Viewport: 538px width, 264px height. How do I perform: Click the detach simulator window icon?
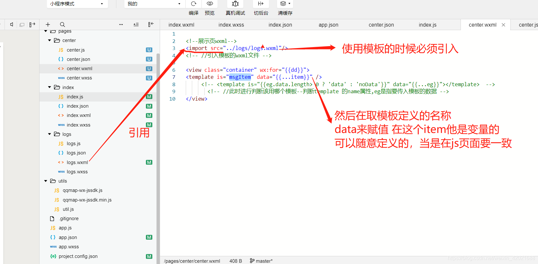(22, 25)
